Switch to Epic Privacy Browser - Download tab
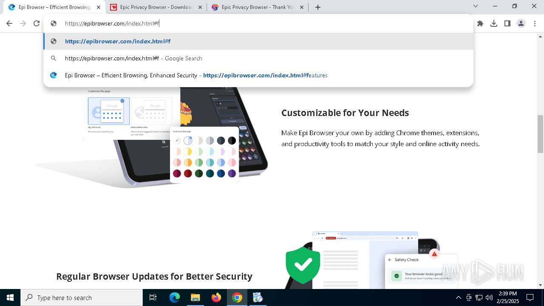 (156, 7)
